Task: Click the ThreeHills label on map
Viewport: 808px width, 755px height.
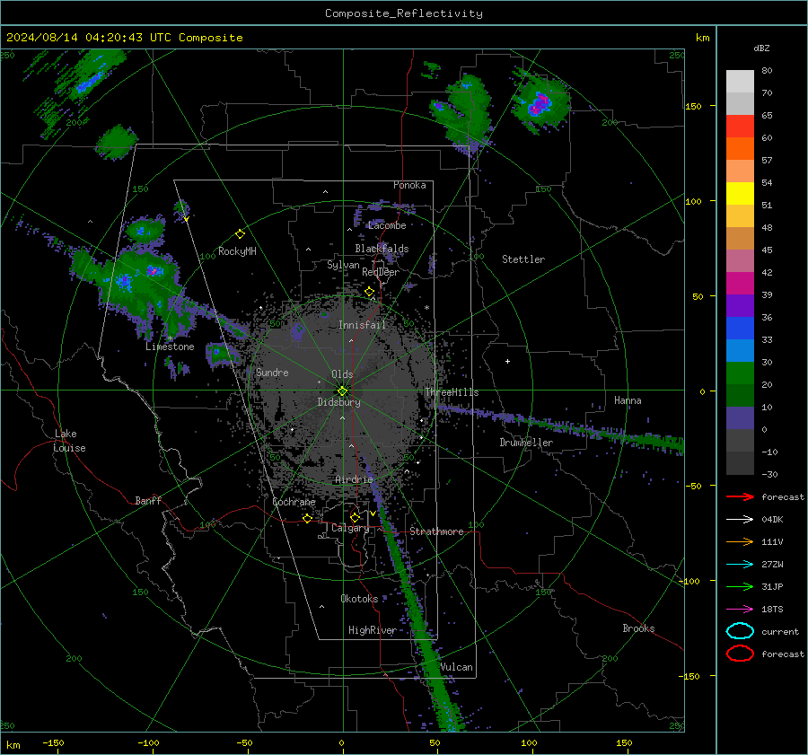Action: (x=452, y=392)
